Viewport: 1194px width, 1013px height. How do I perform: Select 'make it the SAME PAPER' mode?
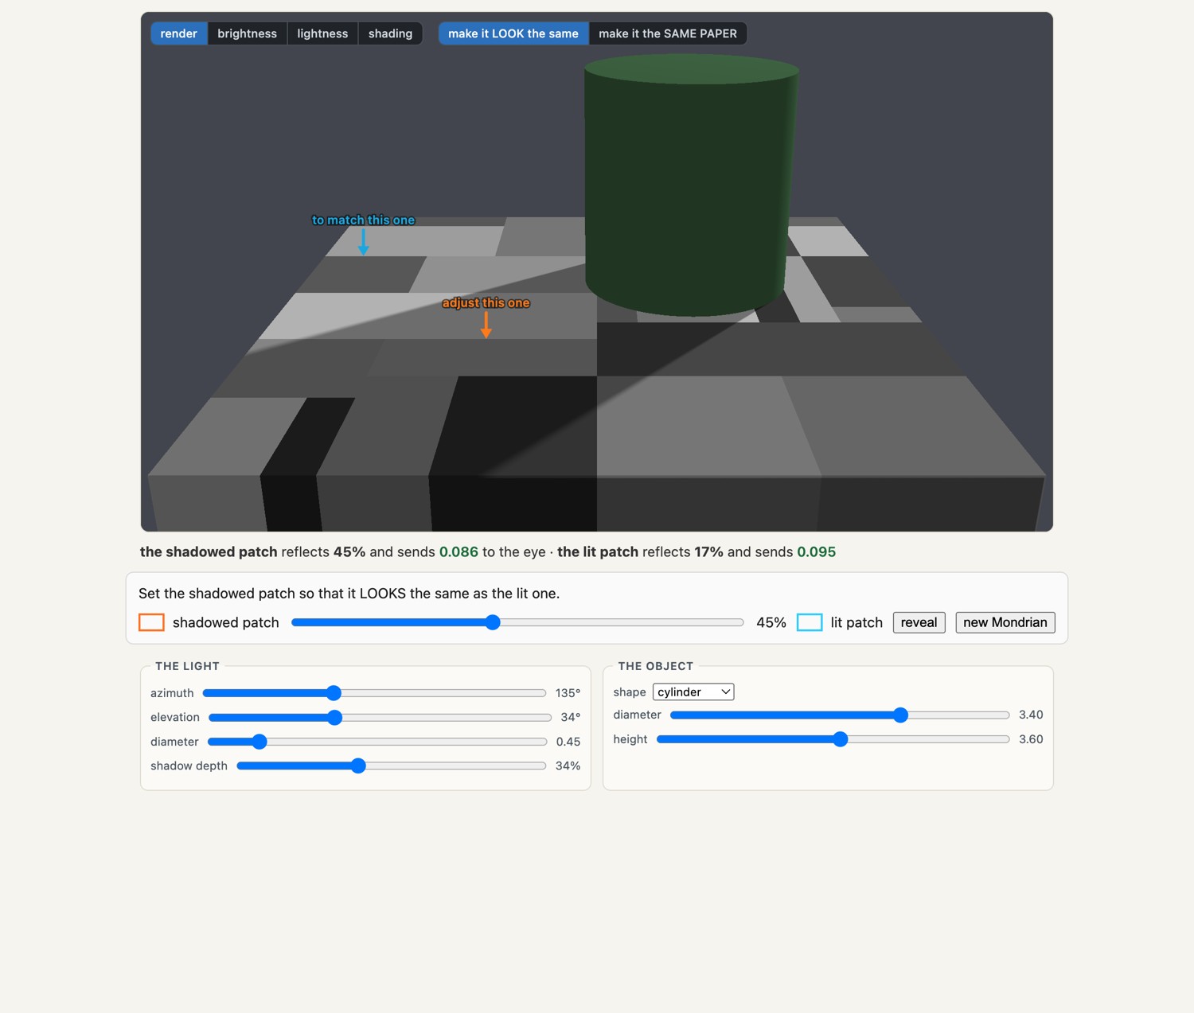click(x=668, y=33)
